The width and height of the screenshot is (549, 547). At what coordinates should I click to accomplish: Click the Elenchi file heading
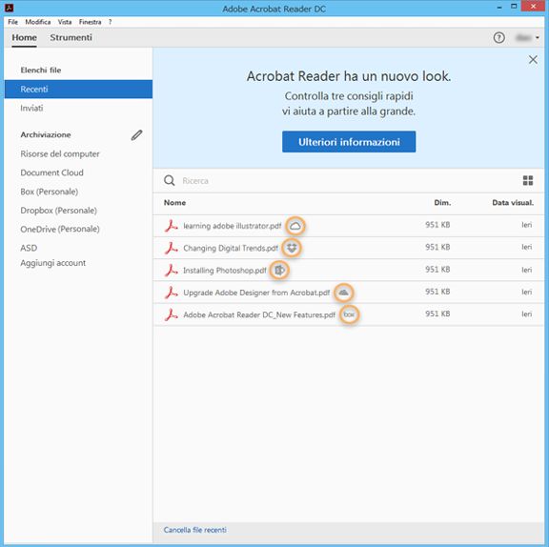pyautogui.click(x=41, y=70)
